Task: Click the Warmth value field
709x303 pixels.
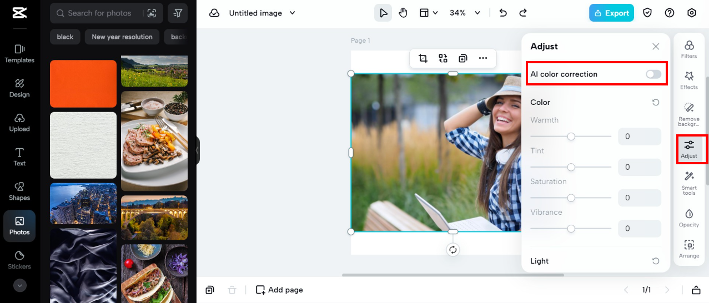Action: [x=640, y=137]
